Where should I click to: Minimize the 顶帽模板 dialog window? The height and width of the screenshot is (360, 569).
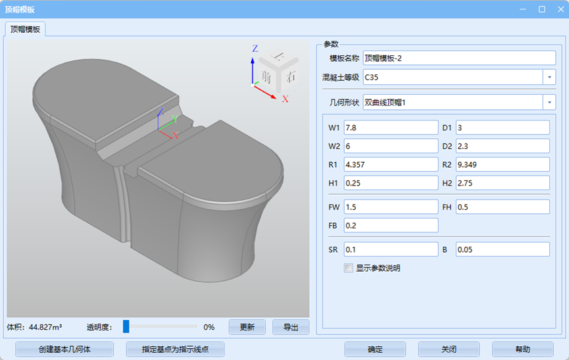(524, 9)
